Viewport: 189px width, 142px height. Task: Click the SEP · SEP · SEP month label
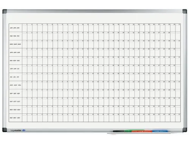pos(15,94)
